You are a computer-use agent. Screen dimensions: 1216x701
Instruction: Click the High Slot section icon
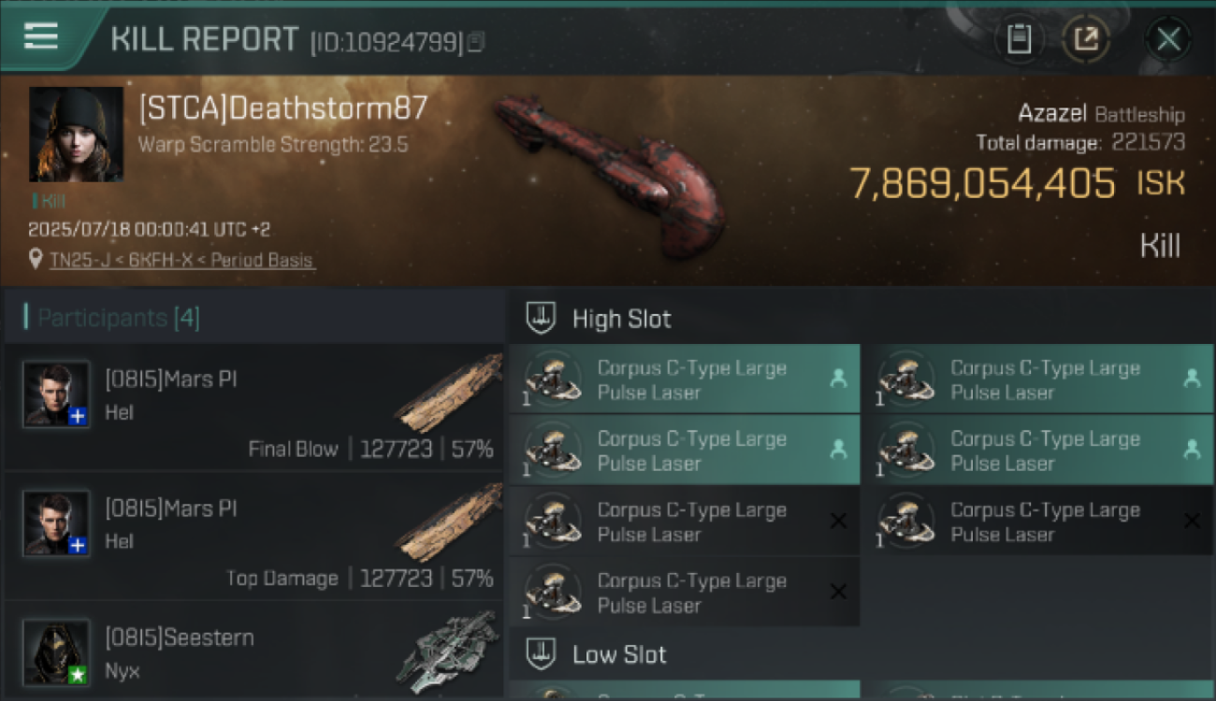541,319
